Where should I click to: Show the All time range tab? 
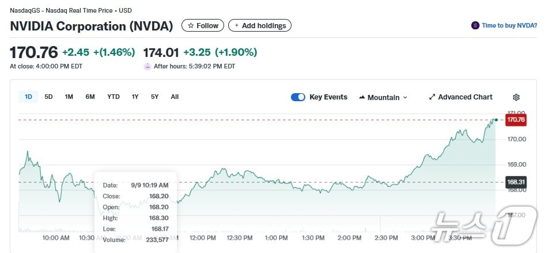[x=175, y=97]
